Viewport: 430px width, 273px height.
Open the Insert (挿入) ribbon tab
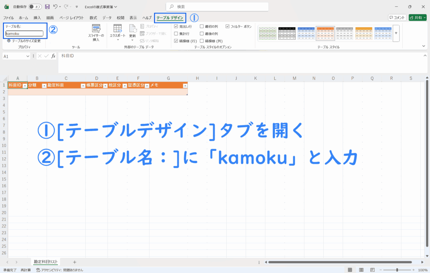tap(37, 18)
